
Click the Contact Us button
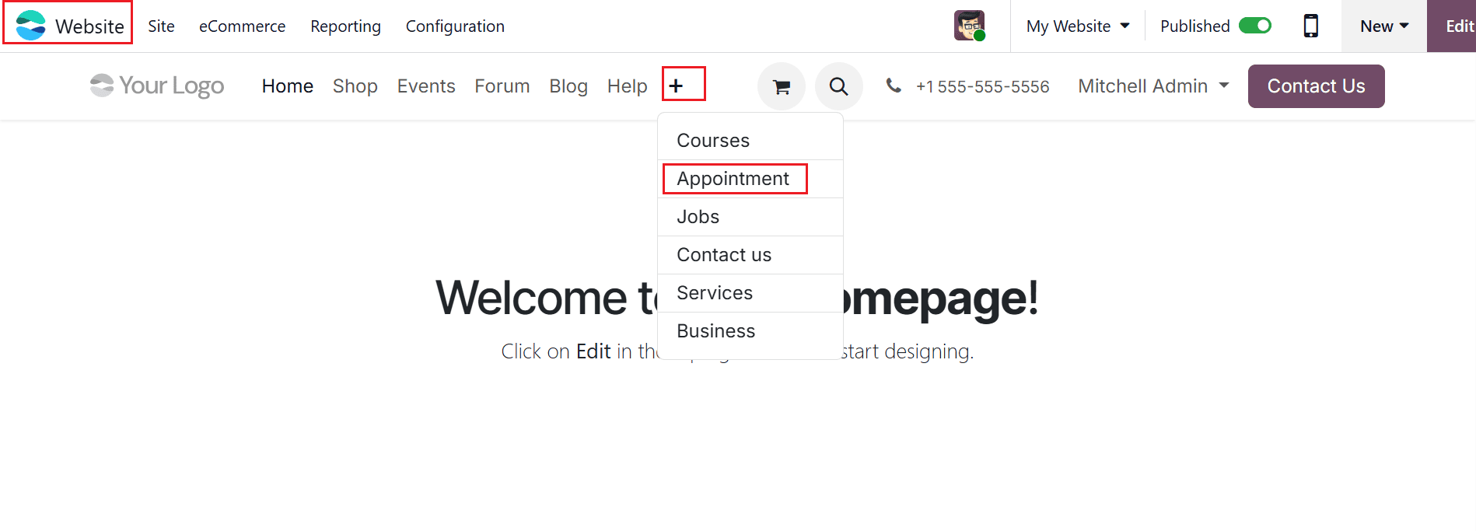tap(1315, 86)
